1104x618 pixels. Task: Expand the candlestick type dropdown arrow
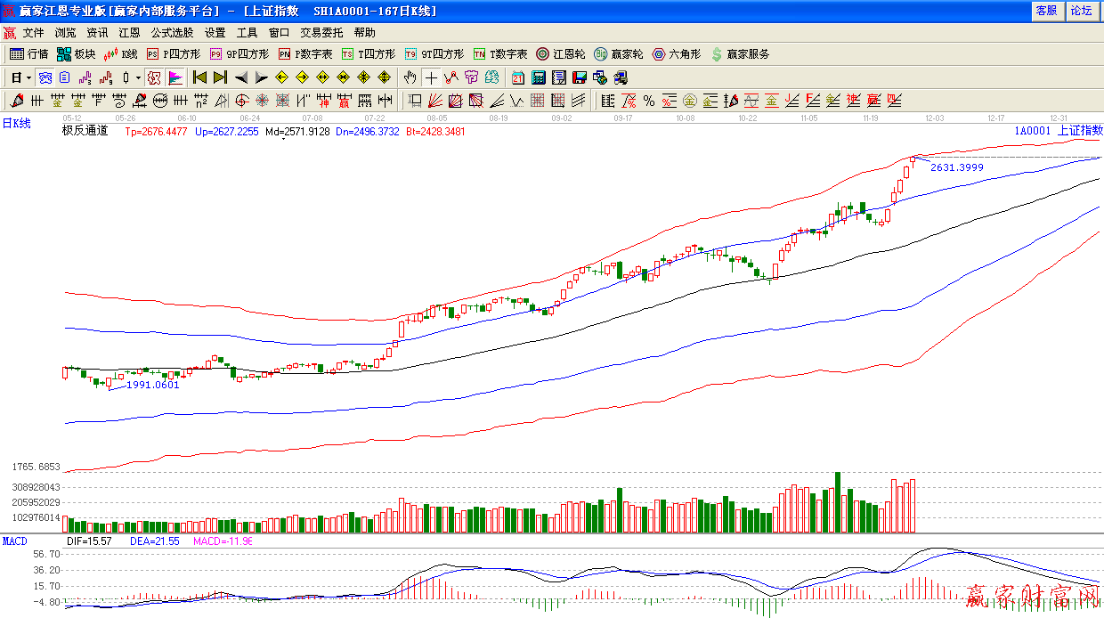pyautogui.click(x=138, y=77)
